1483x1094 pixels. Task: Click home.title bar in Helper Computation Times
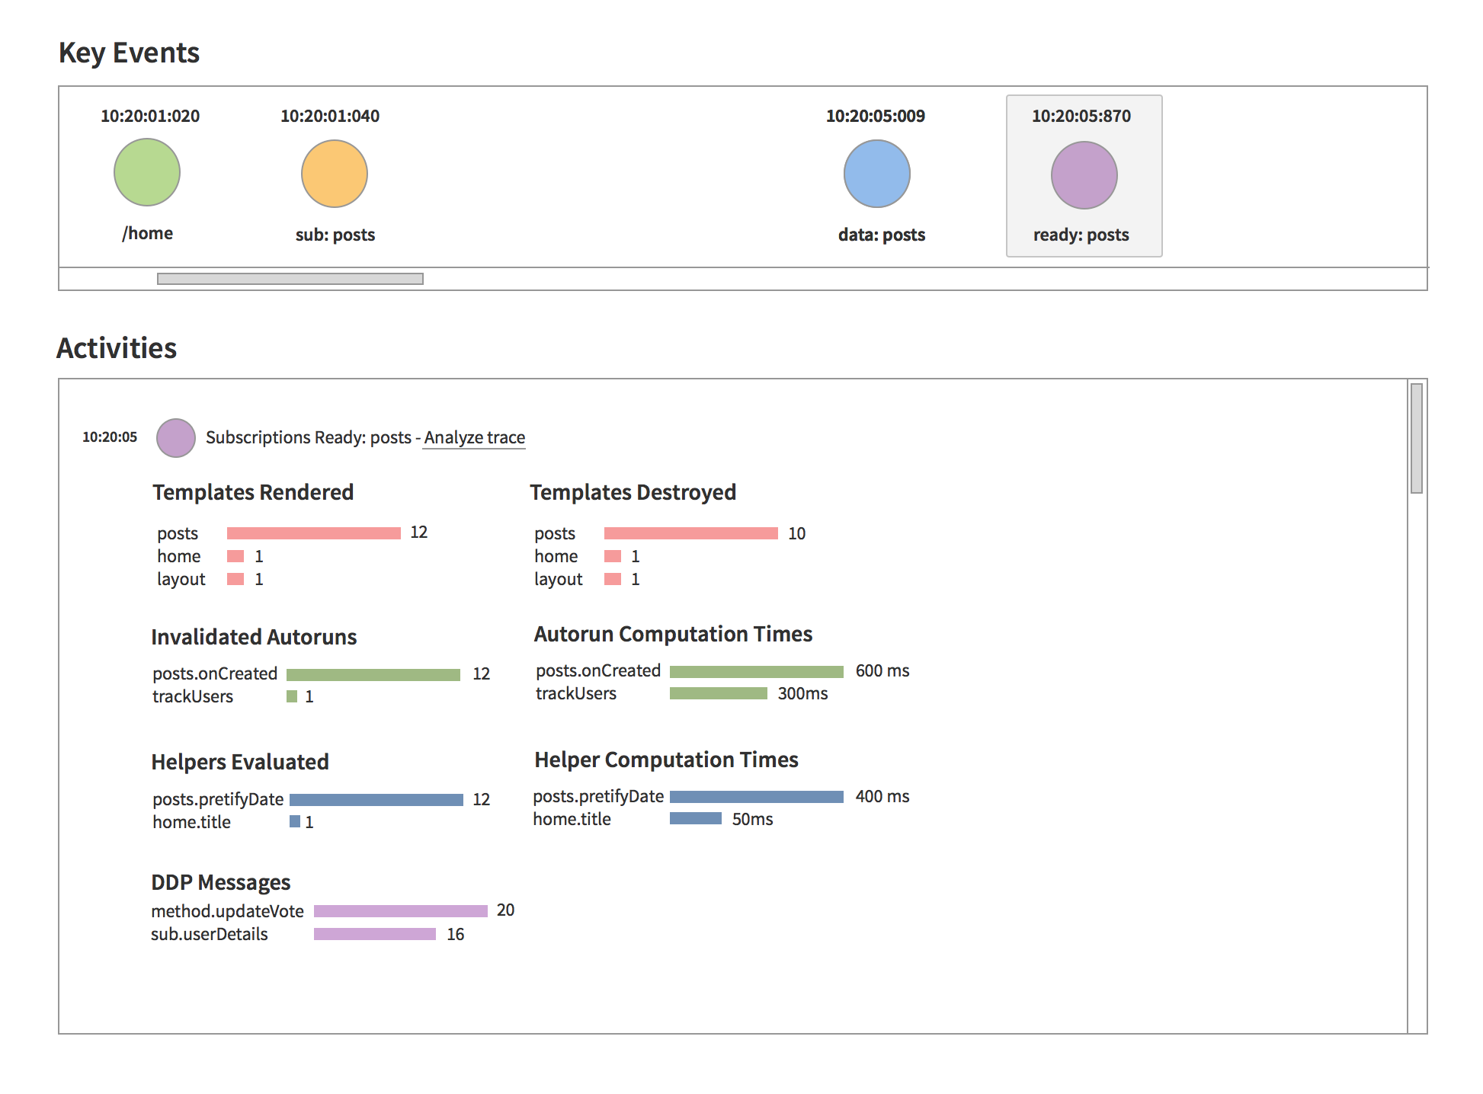(x=695, y=819)
